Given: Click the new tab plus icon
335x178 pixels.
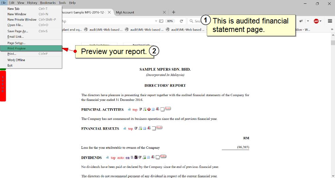Looking at the screenshot, I should (173, 12).
